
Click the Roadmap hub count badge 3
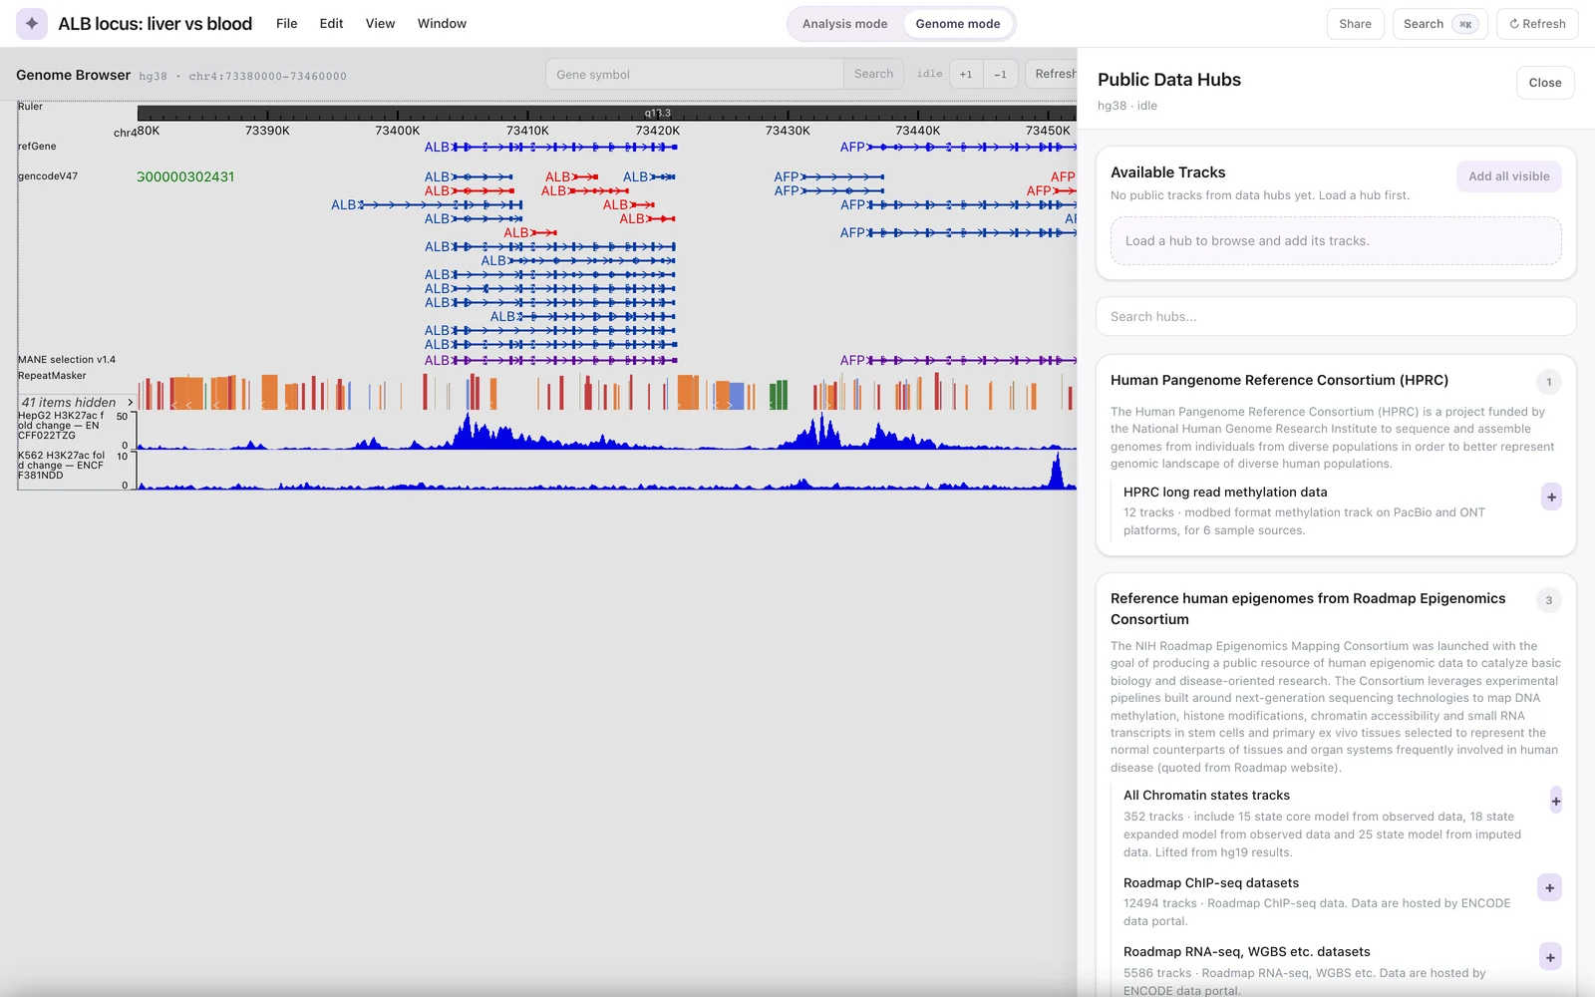(x=1548, y=600)
